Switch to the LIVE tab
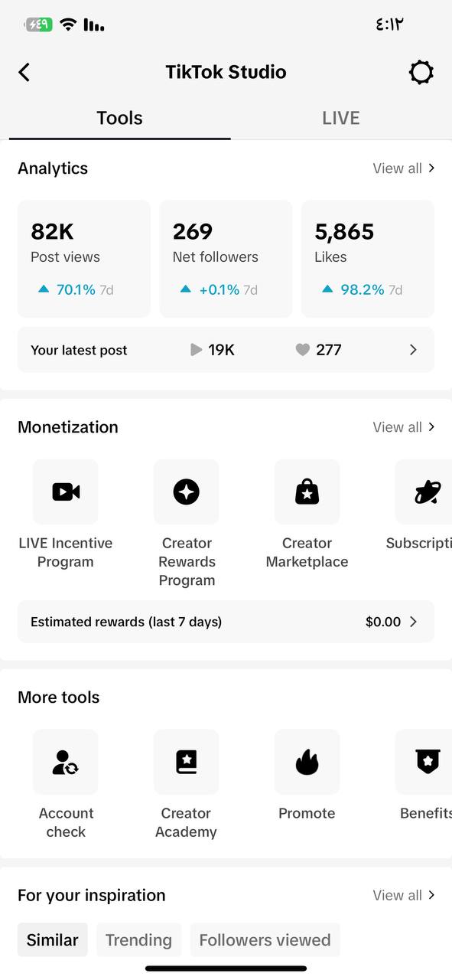 coord(340,118)
